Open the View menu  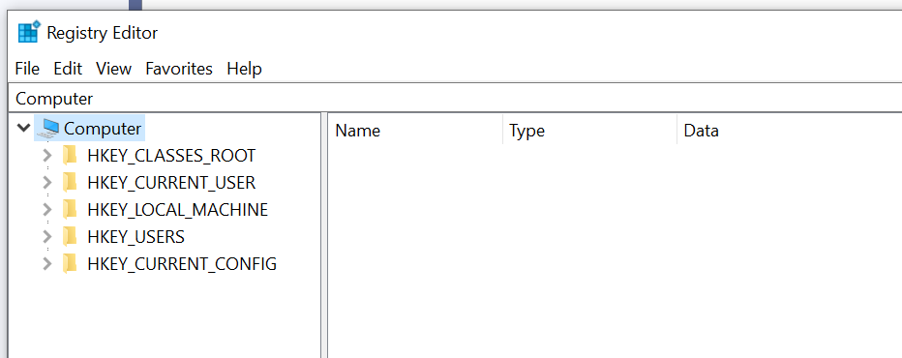[x=113, y=69]
